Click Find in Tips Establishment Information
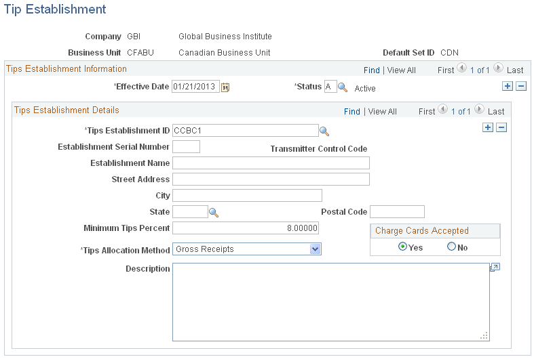The height and width of the screenshot is (359, 534). [372, 70]
